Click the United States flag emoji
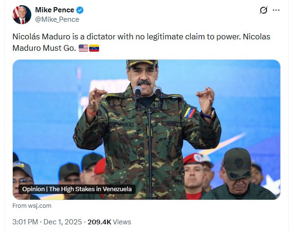 83,48
